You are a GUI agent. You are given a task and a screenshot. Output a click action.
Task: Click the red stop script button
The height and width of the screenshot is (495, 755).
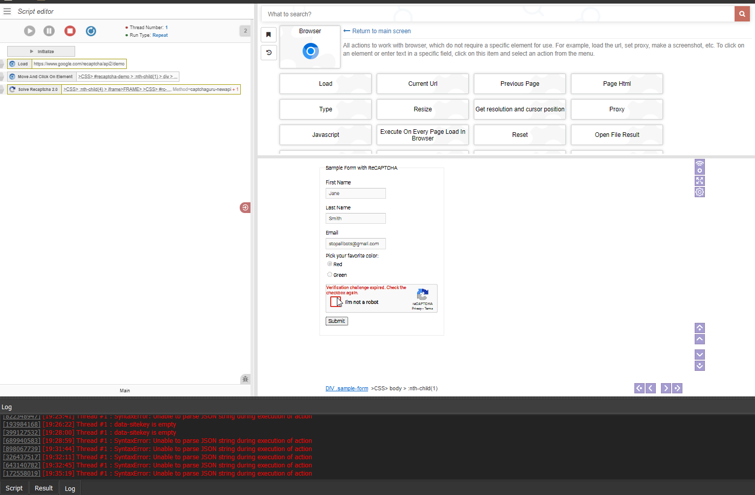point(70,31)
